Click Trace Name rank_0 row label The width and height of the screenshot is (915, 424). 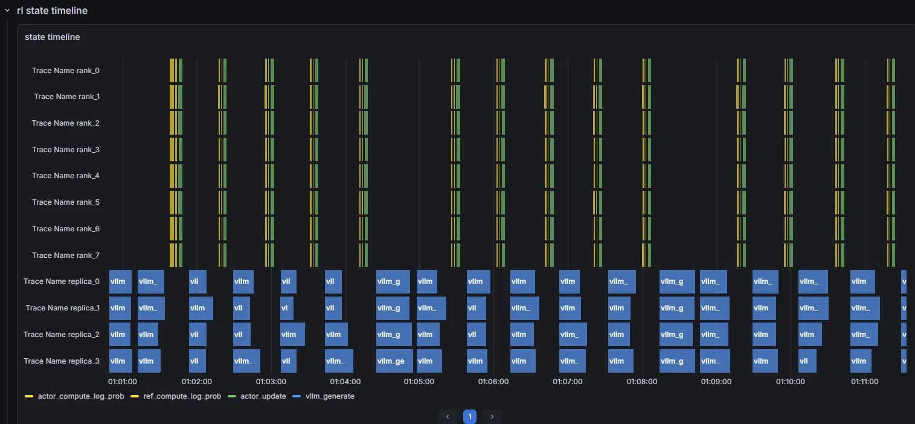[x=66, y=71]
